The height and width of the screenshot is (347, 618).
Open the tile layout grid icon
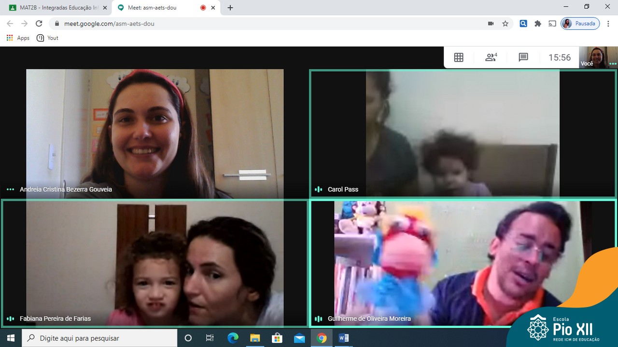pos(459,57)
